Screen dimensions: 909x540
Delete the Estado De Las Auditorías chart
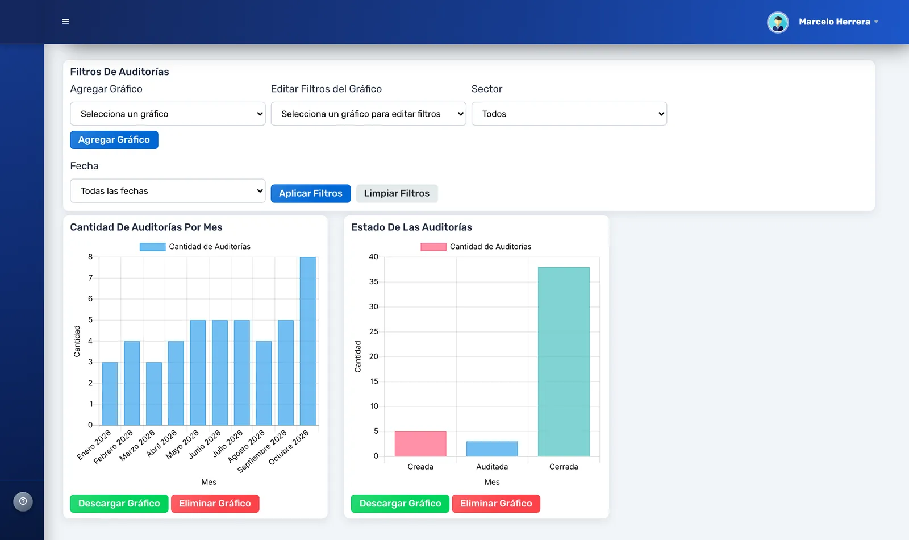[496, 504]
